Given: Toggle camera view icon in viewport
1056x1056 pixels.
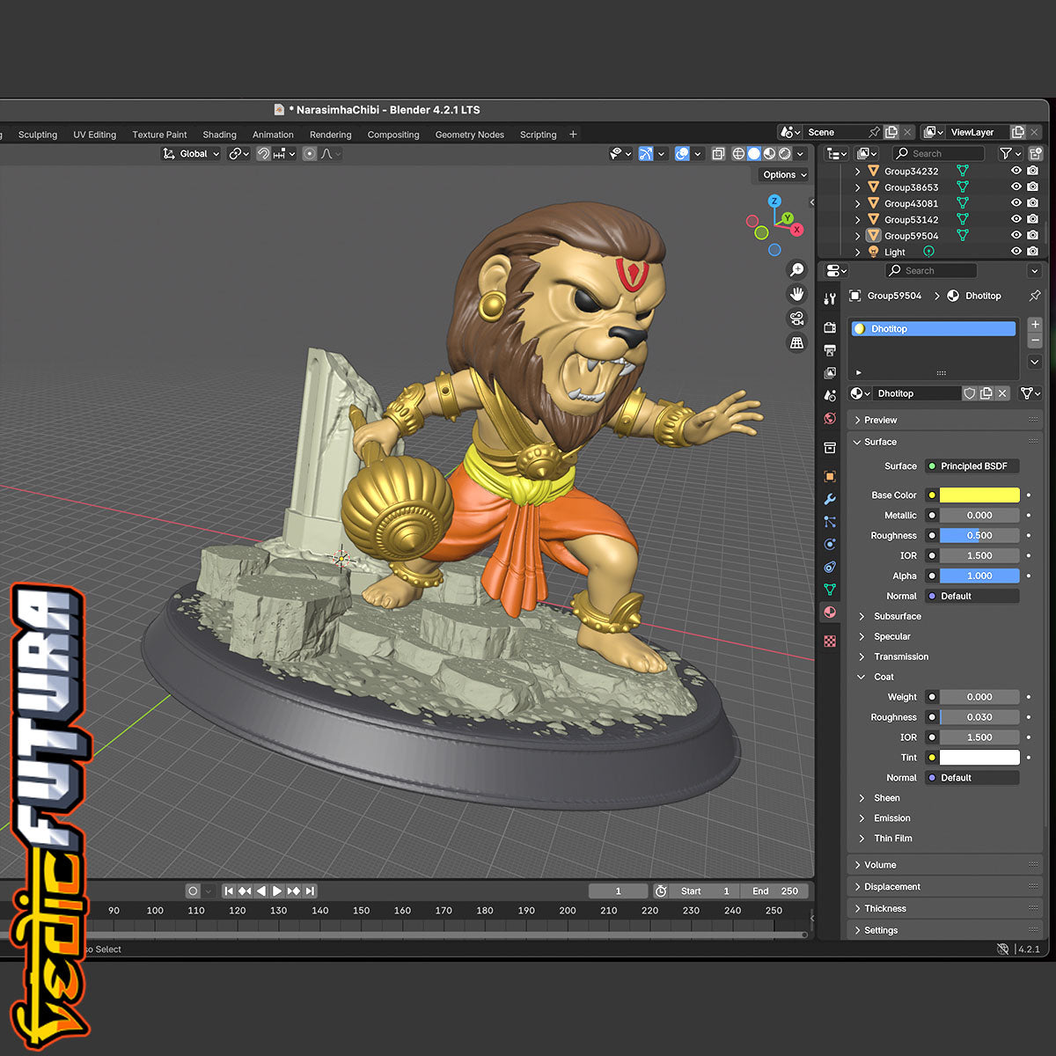Looking at the screenshot, I should pos(796,319).
